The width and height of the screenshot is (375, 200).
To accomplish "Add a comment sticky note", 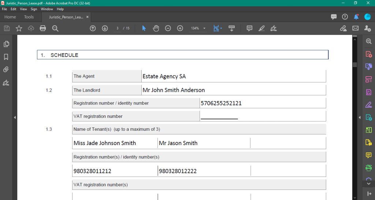I will click(x=249, y=28).
